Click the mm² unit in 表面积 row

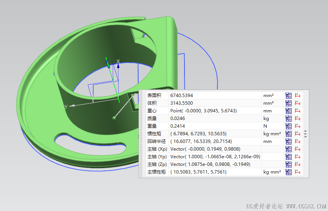(268, 96)
